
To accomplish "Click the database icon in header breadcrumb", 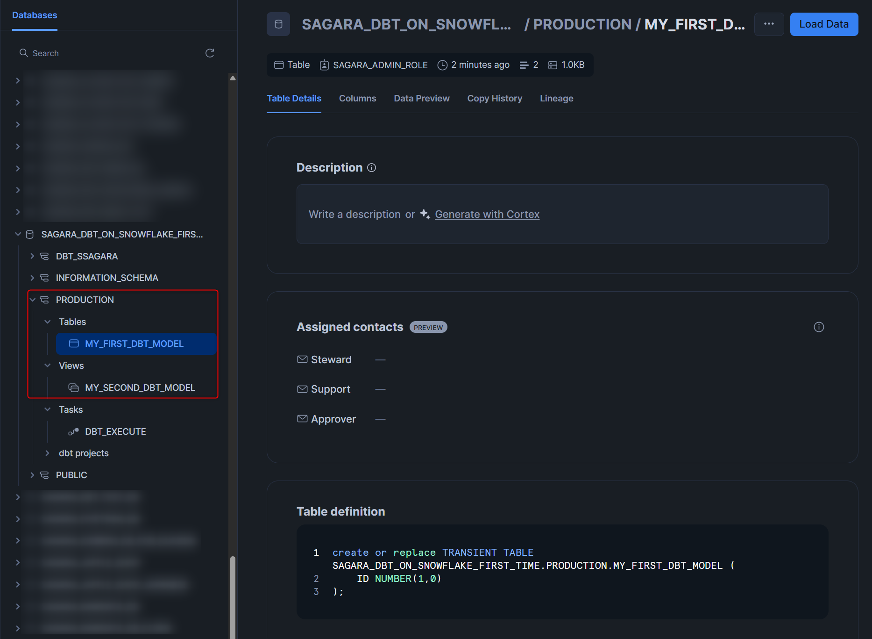I will click(x=278, y=24).
